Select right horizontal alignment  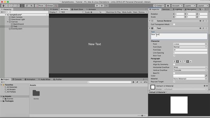[x=180, y=62]
